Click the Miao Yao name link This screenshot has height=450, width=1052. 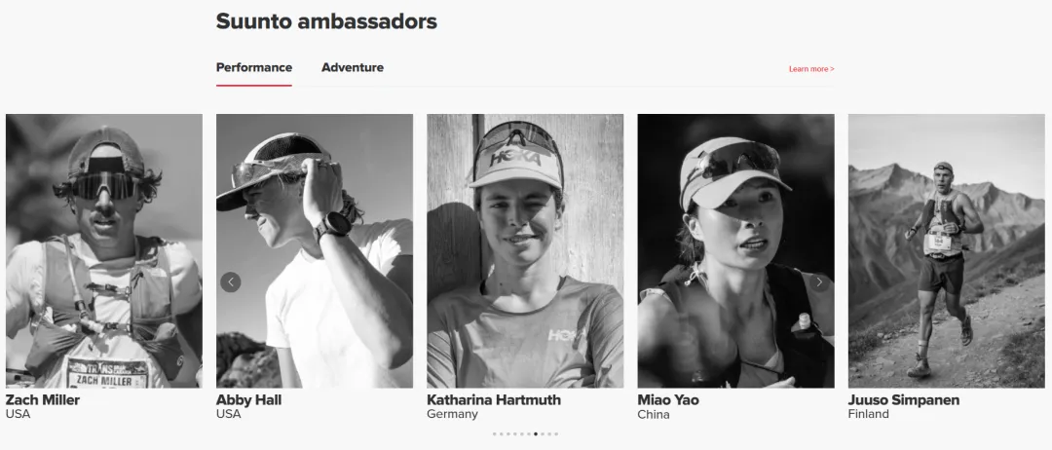click(x=668, y=399)
